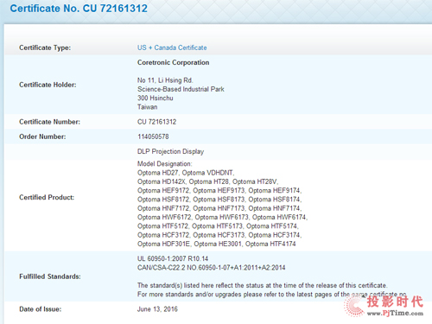Select the line starting with Optoma HD142X

click(208, 181)
